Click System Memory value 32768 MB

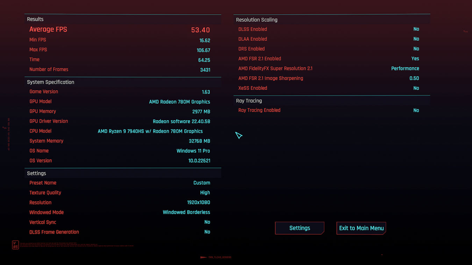199,141
